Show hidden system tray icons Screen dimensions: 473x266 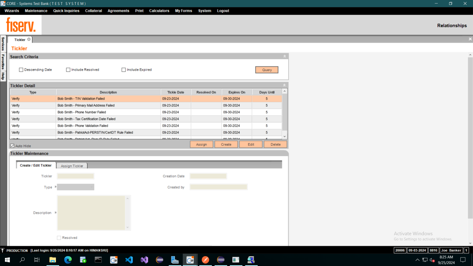pyautogui.click(x=417, y=260)
